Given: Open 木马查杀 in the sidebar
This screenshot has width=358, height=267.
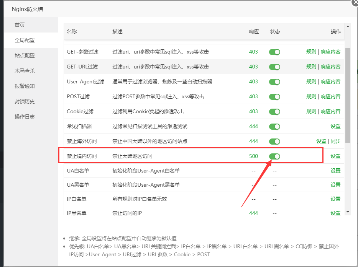Looking at the screenshot, I should click(25, 71).
